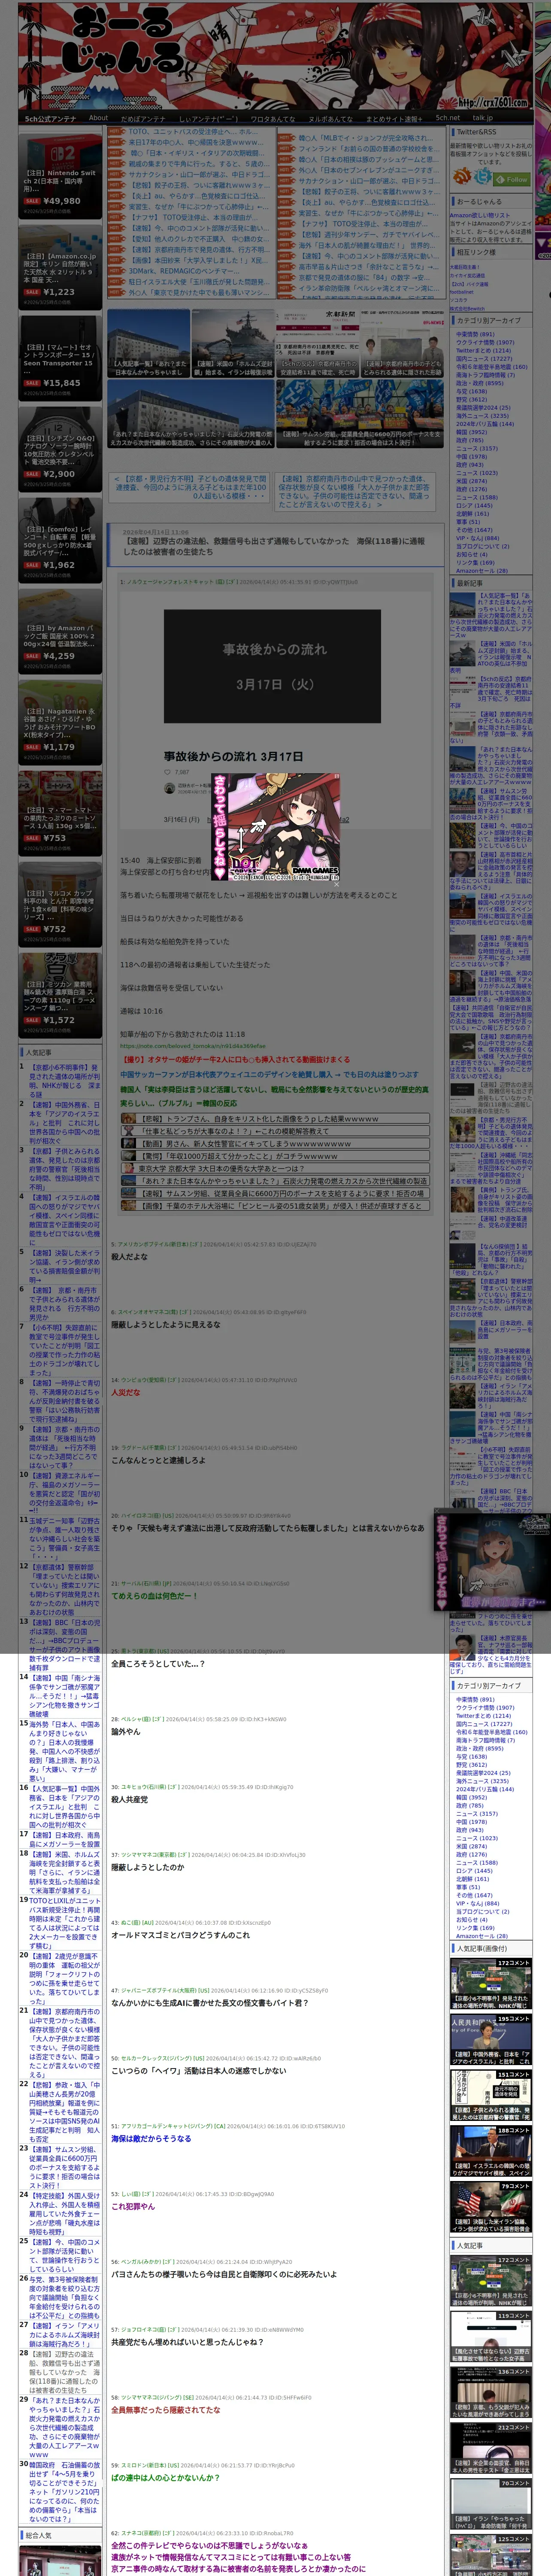The image size is (551, 2576).
Task: Click the small icon beside 【驚愕】年収1000万 link
Action: [x=129, y=1156]
